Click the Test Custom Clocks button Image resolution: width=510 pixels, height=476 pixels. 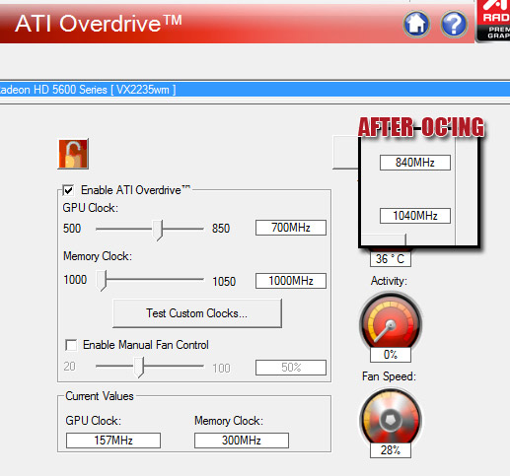pyautogui.click(x=197, y=313)
